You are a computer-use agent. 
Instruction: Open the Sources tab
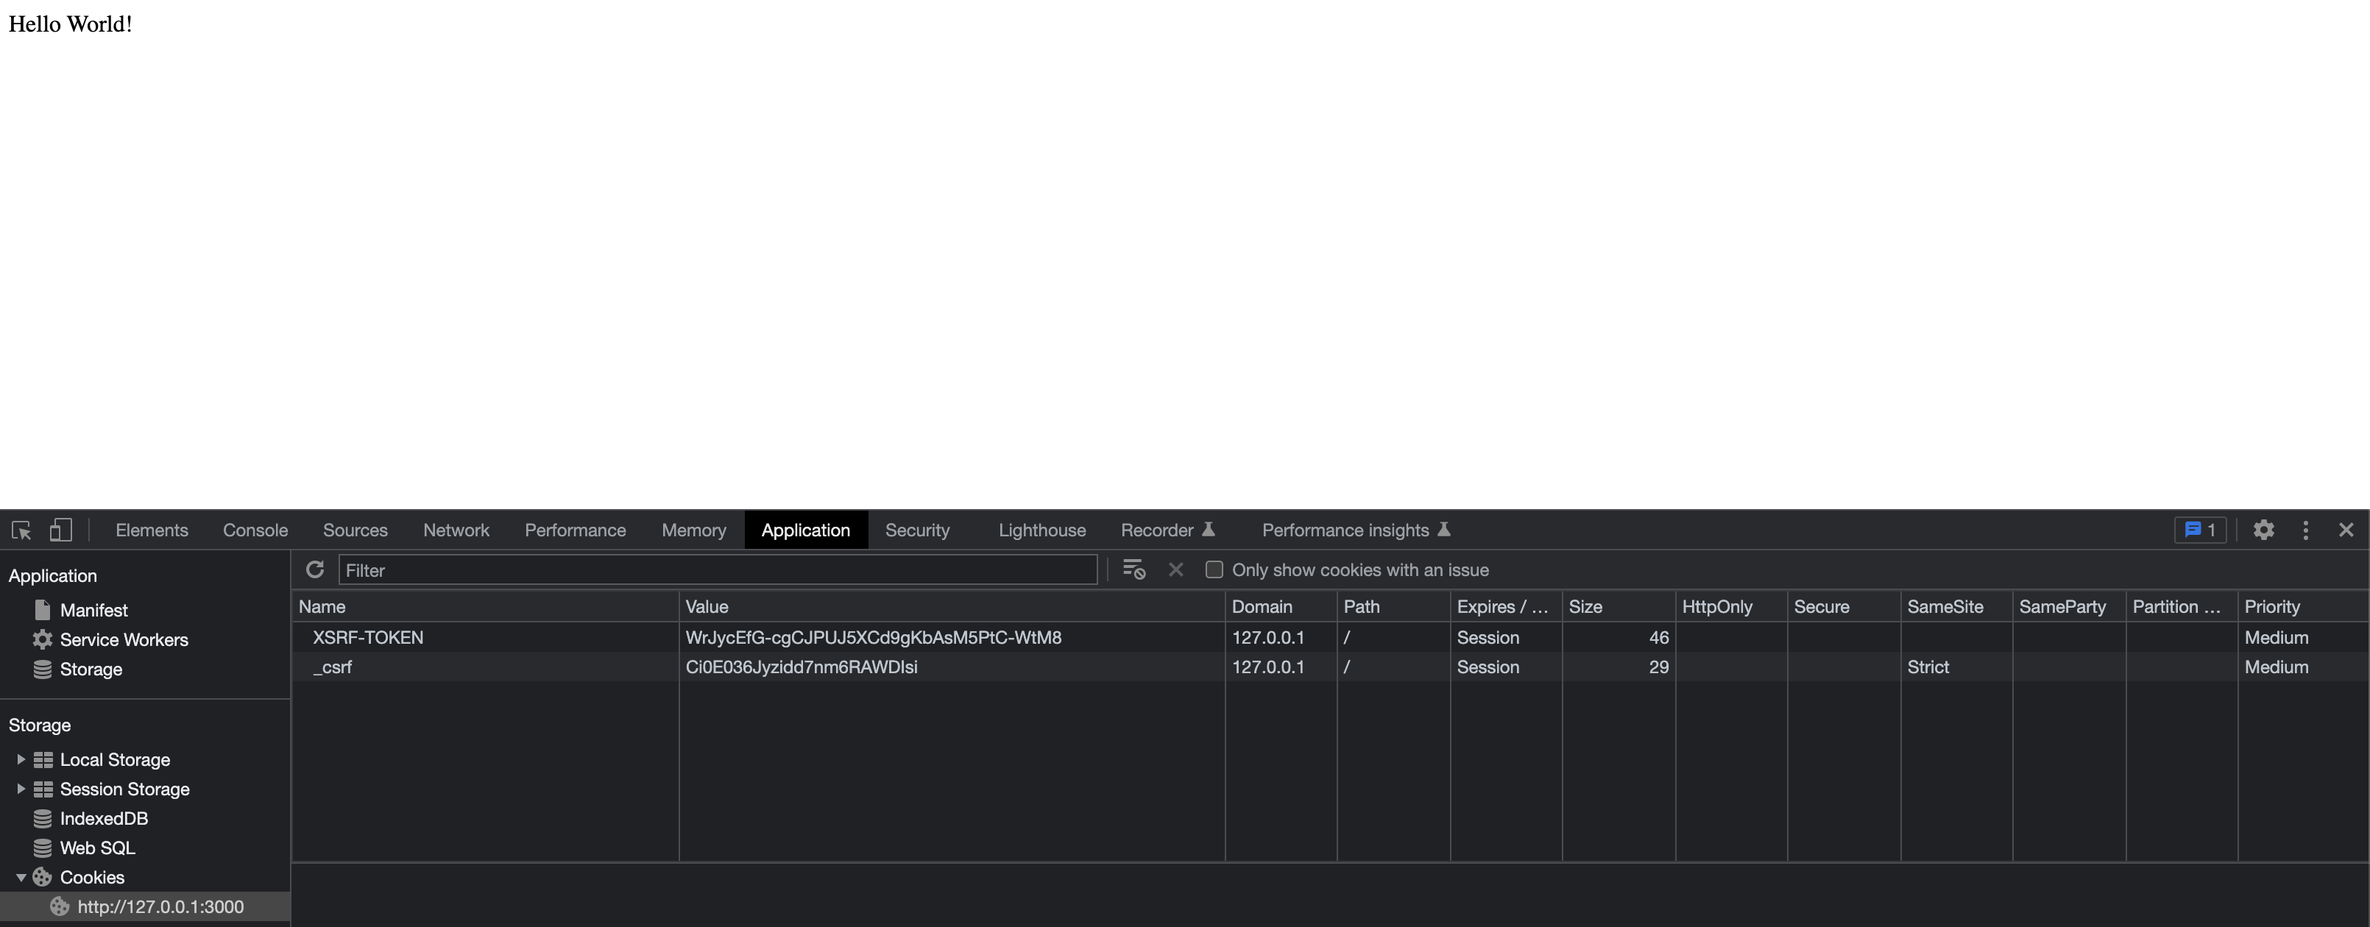pyautogui.click(x=355, y=530)
